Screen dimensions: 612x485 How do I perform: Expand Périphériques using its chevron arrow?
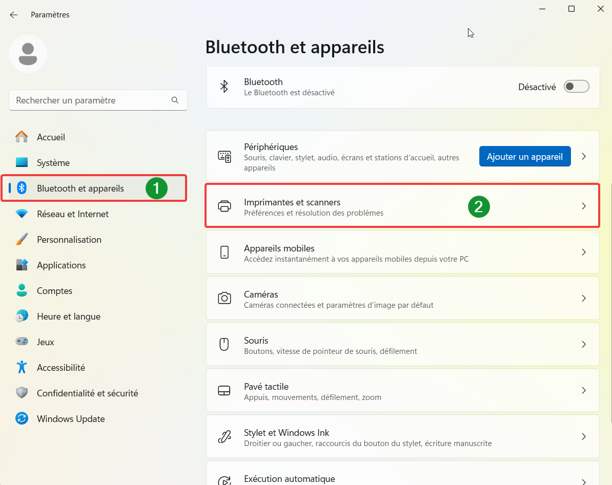(x=584, y=156)
